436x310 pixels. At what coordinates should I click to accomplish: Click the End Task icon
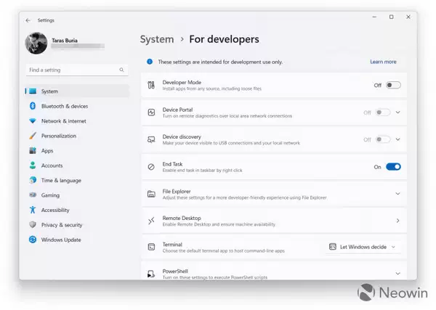point(151,167)
